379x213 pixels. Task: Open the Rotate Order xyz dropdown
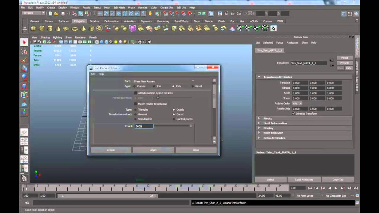297,104
